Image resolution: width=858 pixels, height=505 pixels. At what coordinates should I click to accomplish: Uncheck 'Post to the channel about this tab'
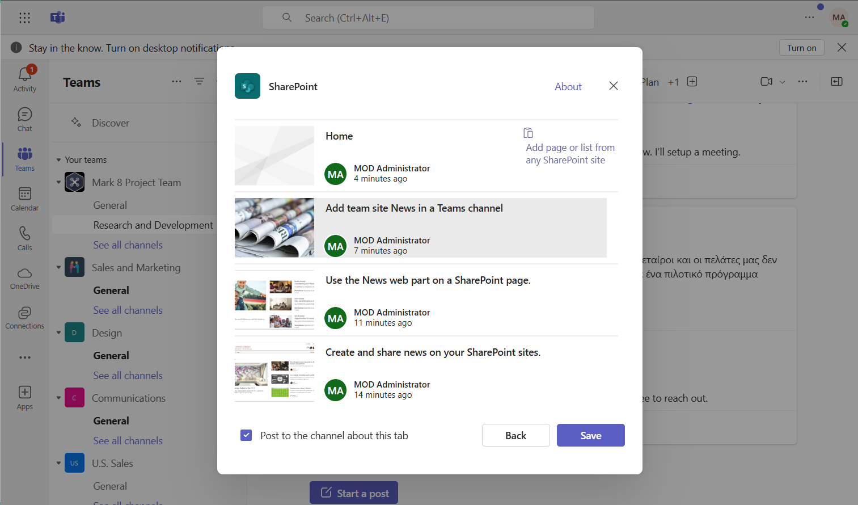pyautogui.click(x=246, y=435)
